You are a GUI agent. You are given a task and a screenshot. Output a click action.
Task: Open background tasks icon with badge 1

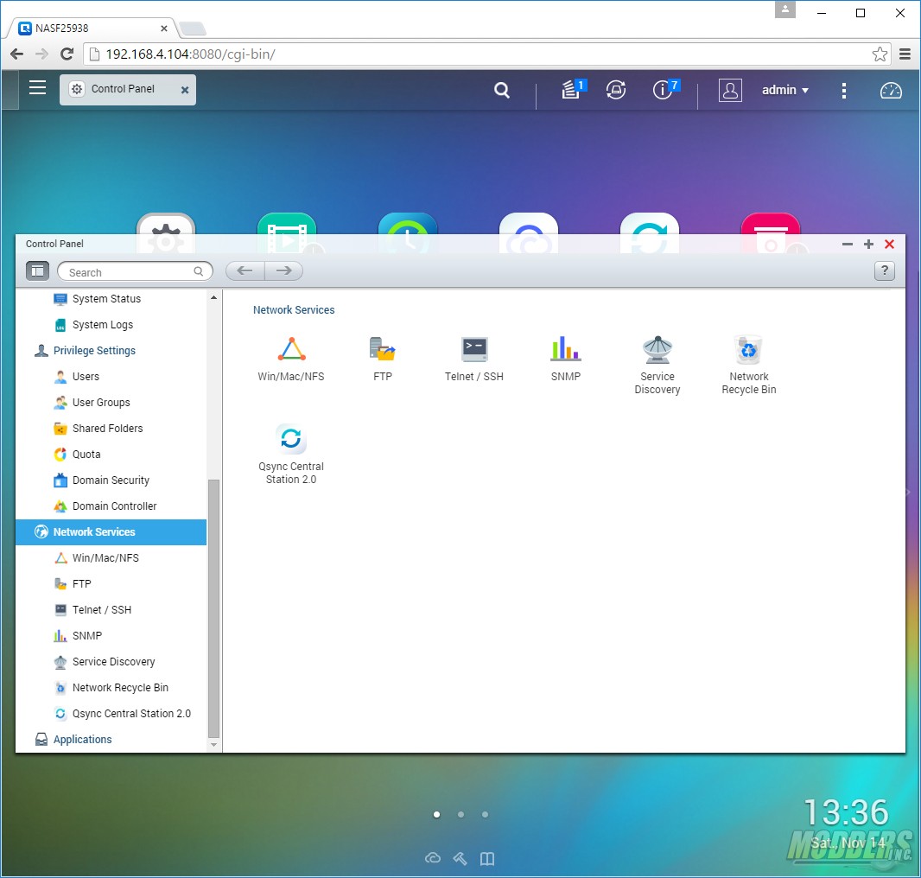click(574, 89)
